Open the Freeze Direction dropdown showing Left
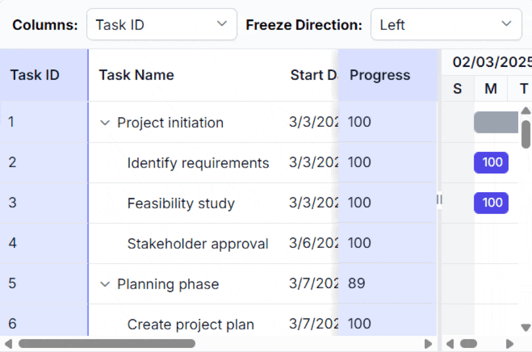Image resolution: width=532 pixels, height=352 pixels. pyautogui.click(x=446, y=24)
